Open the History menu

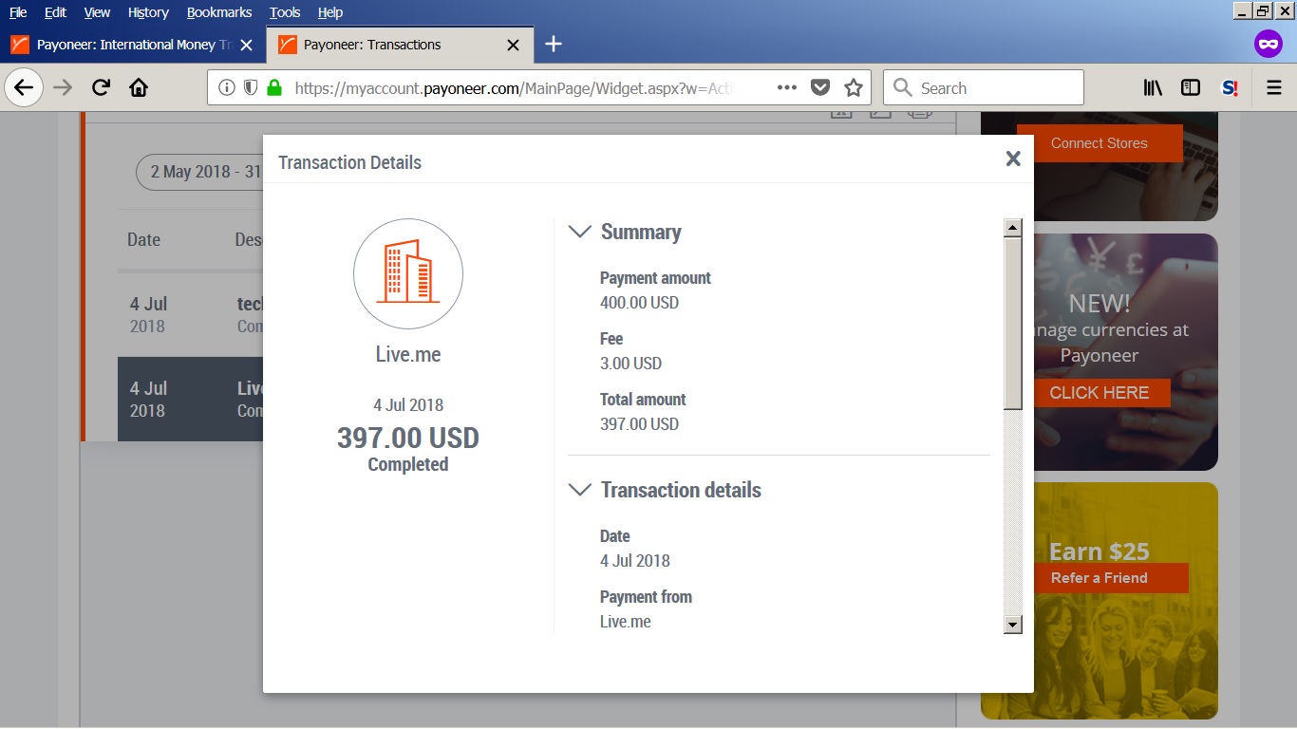tap(148, 12)
